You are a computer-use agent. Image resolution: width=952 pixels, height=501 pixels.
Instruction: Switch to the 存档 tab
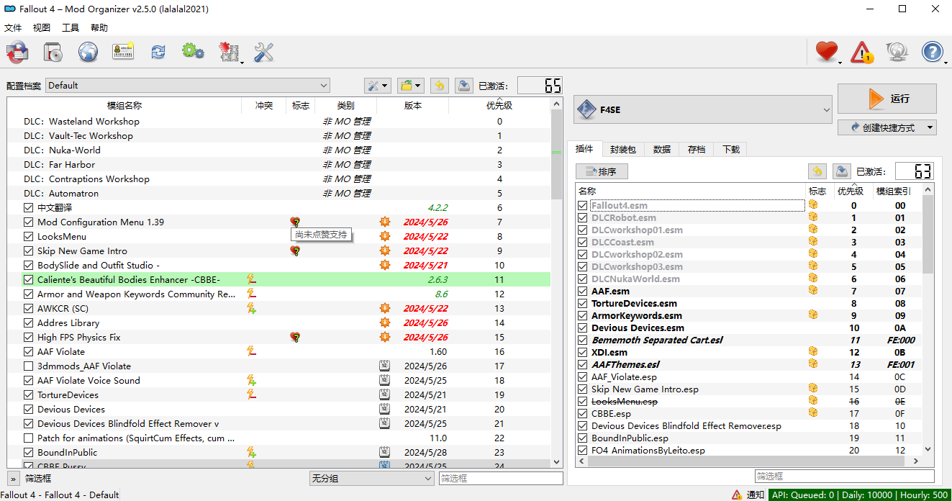[697, 149]
